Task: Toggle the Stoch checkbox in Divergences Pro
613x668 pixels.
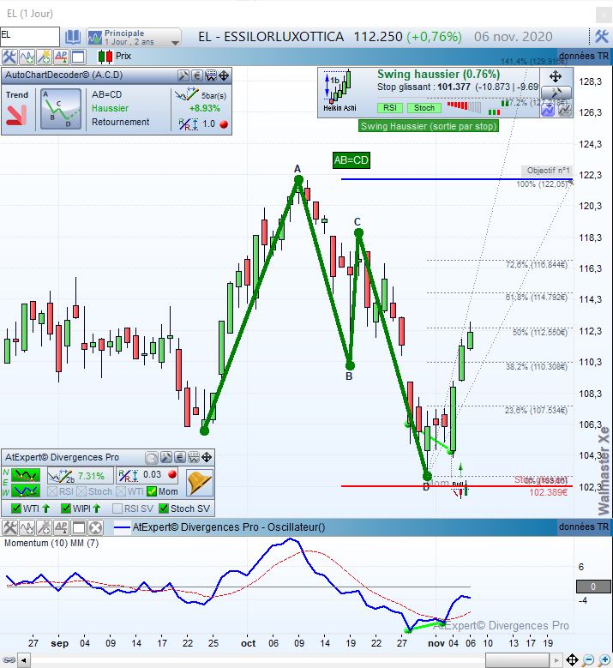Action: [81, 491]
